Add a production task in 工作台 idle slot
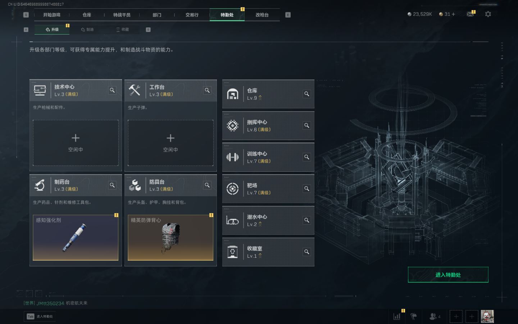Image resolution: width=518 pixels, height=324 pixels. coord(171,143)
